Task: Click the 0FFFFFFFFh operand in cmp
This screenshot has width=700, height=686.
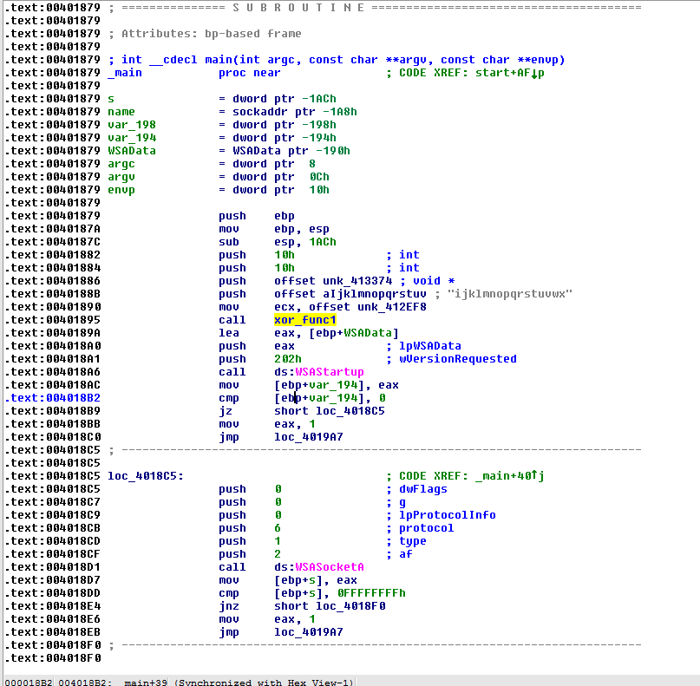Action: click(364, 593)
